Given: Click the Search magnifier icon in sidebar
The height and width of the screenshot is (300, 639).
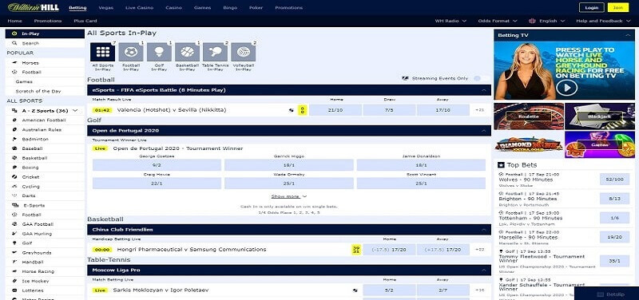Looking at the screenshot, I should click(x=14, y=43).
